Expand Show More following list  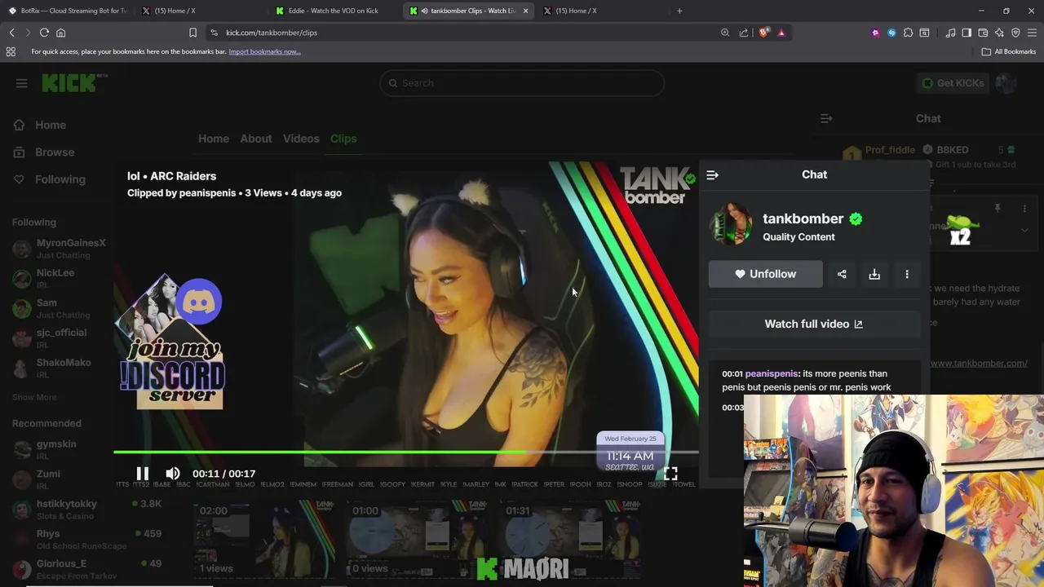[34, 397]
